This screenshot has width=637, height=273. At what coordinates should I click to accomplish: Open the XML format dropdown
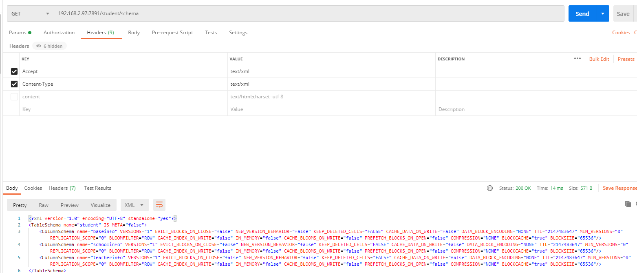134,205
